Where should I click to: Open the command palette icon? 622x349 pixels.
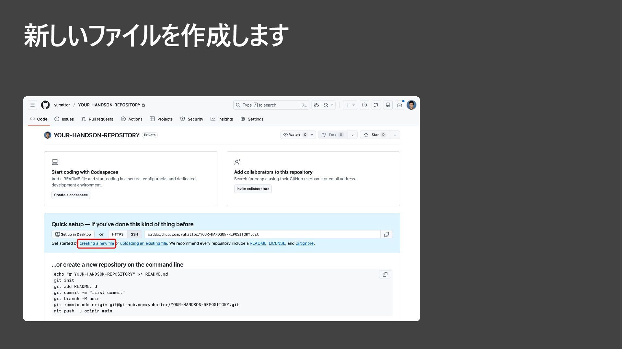pos(305,105)
